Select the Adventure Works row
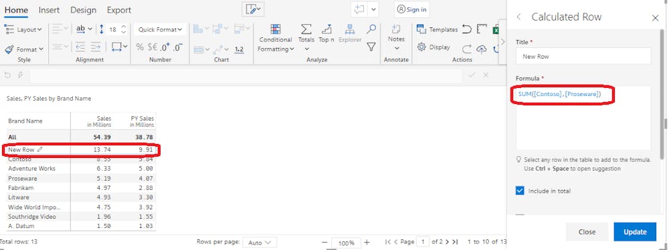The width and height of the screenshot is (669, 250). point(81,169)
